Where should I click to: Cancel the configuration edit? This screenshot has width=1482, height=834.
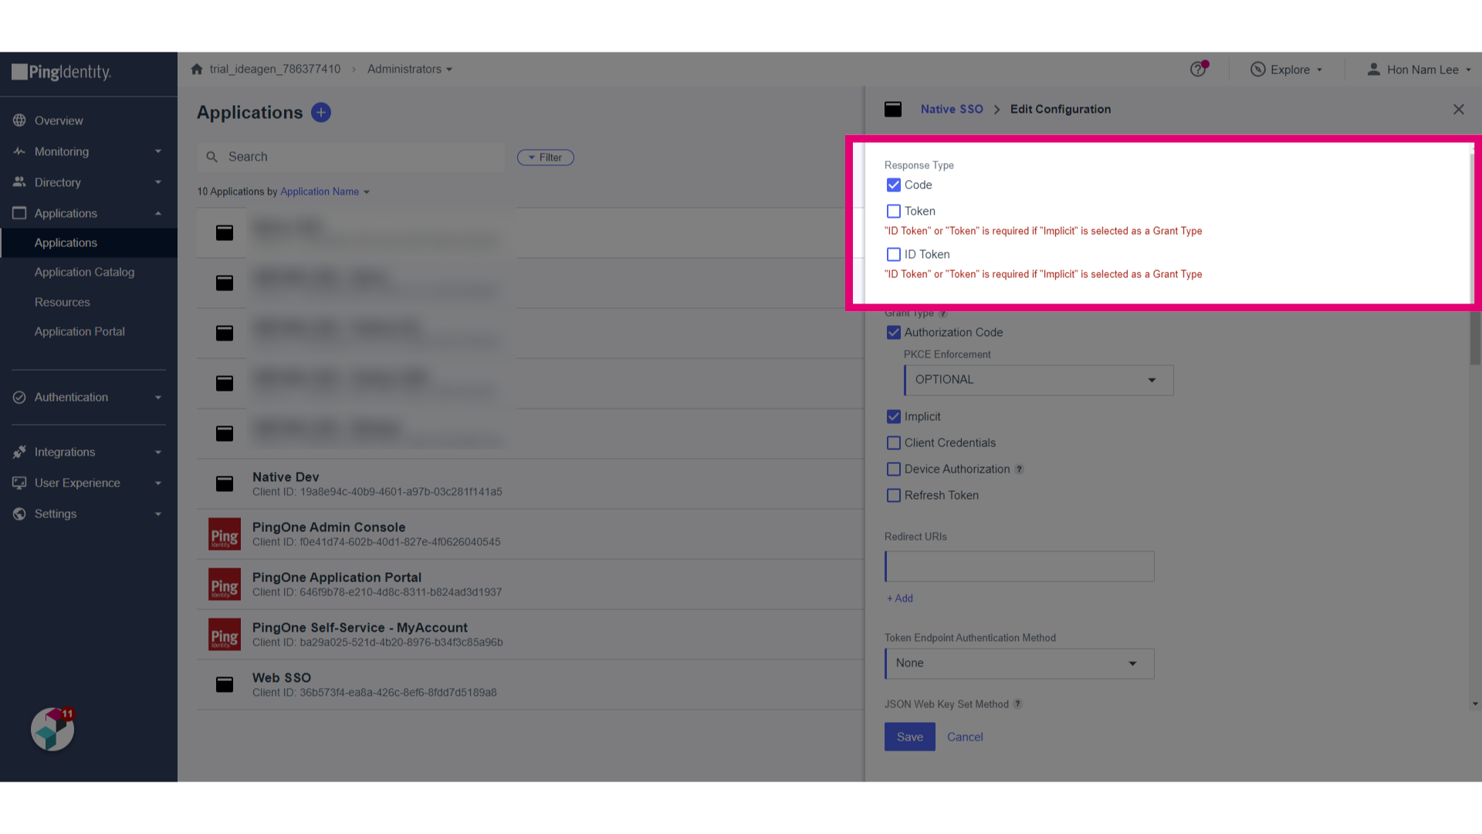pos(965,737)
